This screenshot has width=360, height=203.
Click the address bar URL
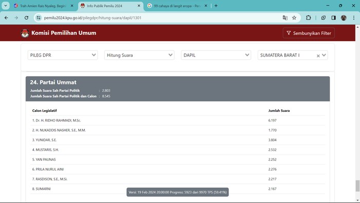(93, 18)
